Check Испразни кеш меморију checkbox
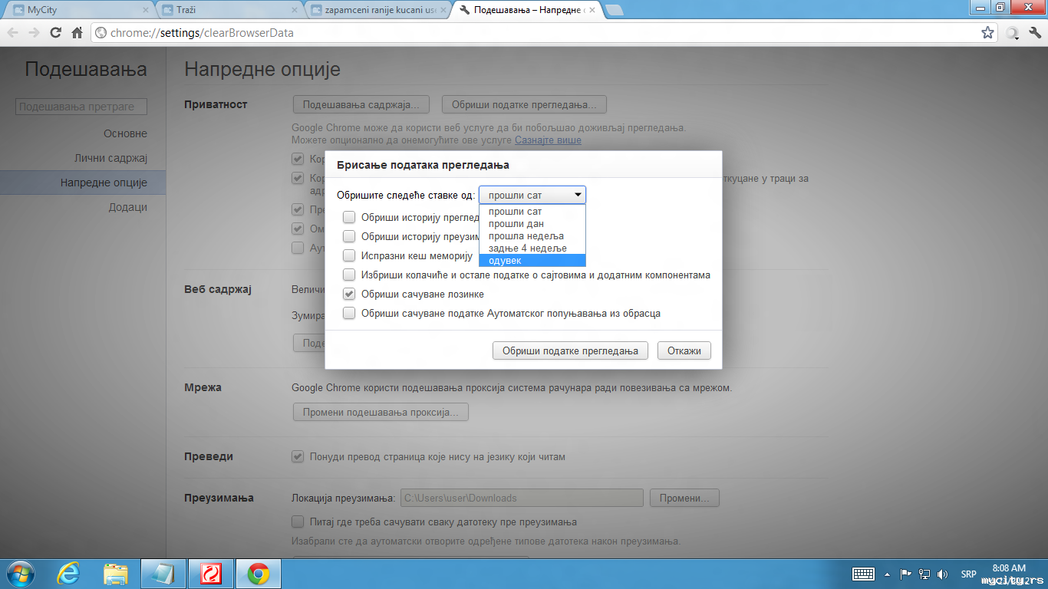The width and height of the screenshot is (1048, 589). [x=349, y=255]
